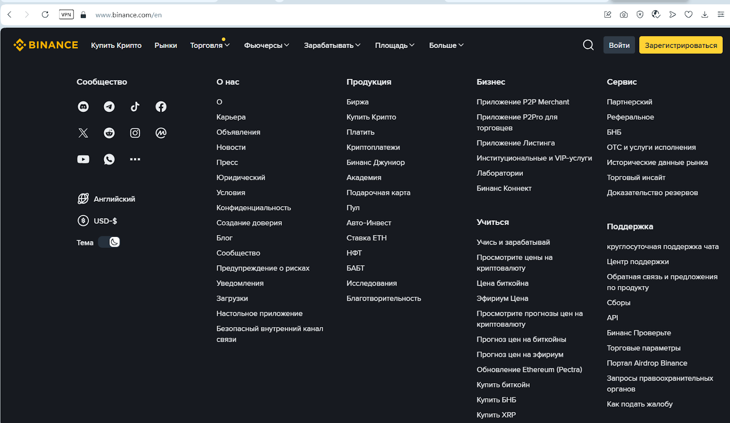
Task: Go back with the browser back arrow
Action: (10, 15)
